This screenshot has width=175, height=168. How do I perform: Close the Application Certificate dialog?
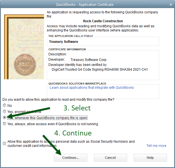pyautogui.click(x=171, y=4)
